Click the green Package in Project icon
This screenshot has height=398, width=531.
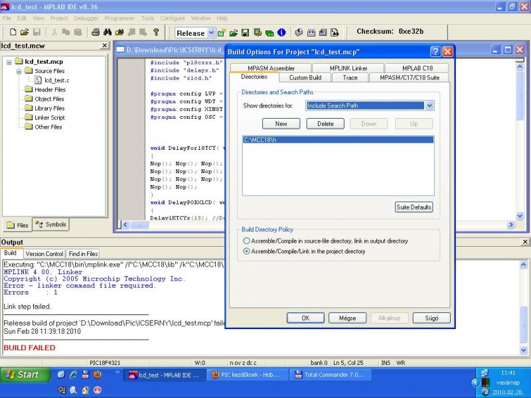[x=269, y=33]
